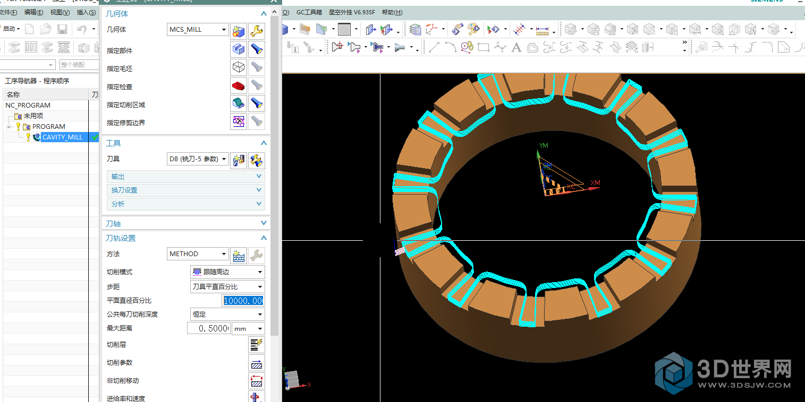This screenshot has height=402, width=805.
Task: Click the edit geometry wrench icon
Action: point(257,31)
